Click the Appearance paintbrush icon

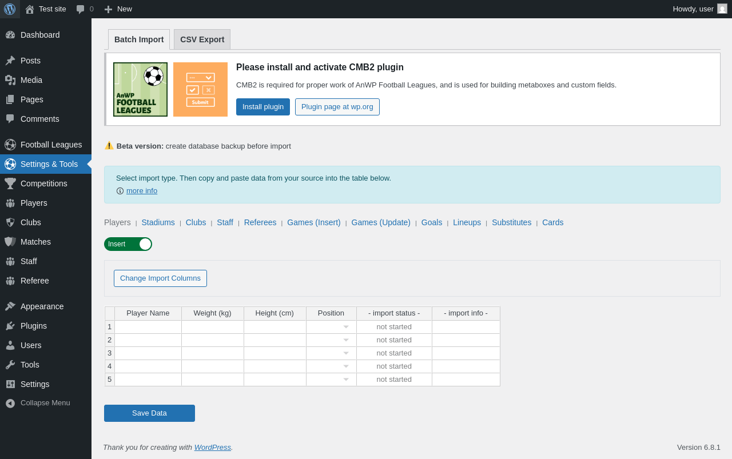pyautogui.click(x=10, y=306)
